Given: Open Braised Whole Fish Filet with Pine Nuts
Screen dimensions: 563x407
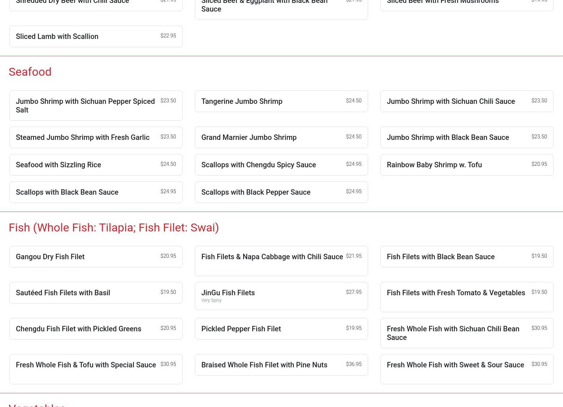Looking at the screenshot, I should pos(281,365).
